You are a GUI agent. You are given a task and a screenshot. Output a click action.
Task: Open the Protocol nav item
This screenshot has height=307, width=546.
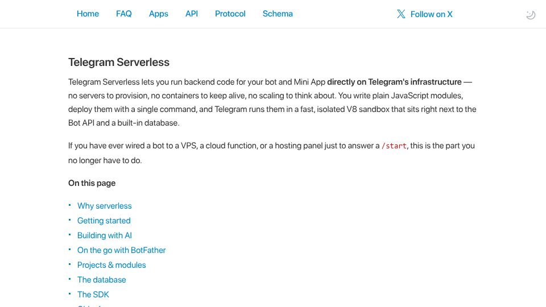230,14
